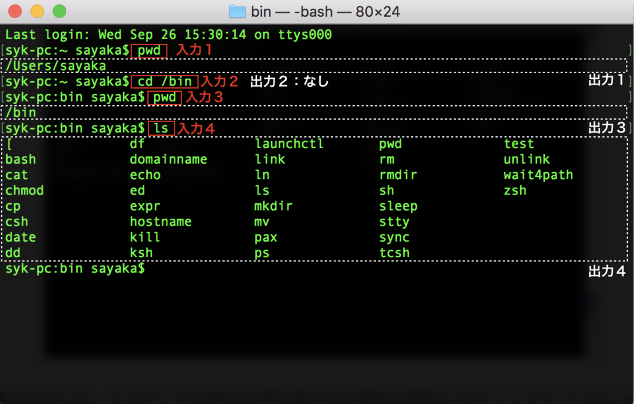
Task: Click 'ksh' in the ls listing
Action: tap(141, 253)
